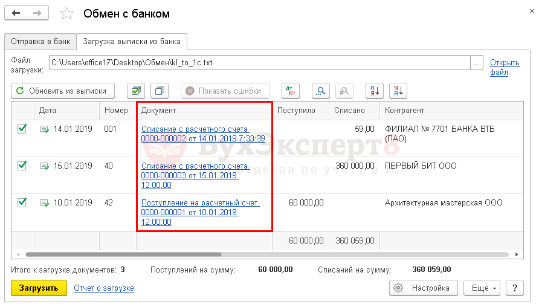Select the Загрузка выписки из банка tab
The width and height of the screenshot is (539, 307).
pyautogui.click(x=132, y=42)
